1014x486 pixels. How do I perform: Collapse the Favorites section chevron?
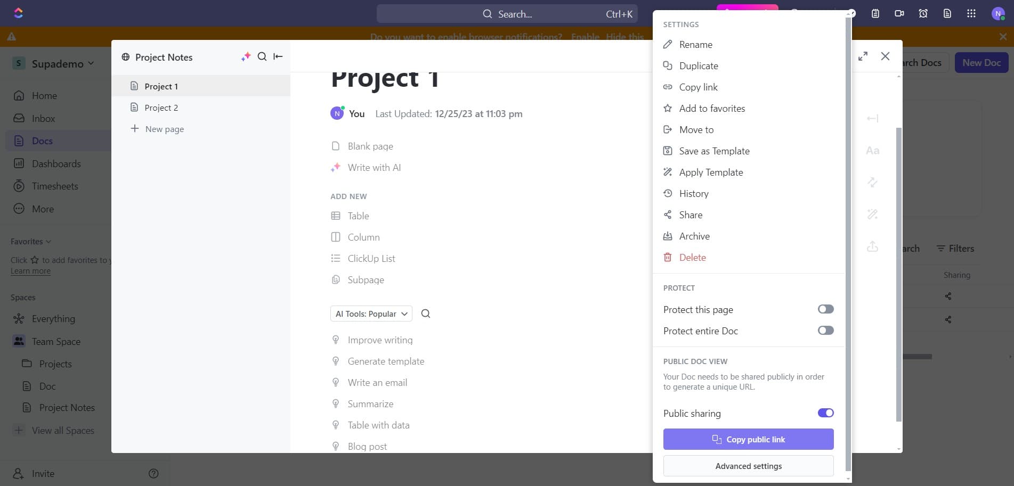pyautogui.click(x=48, y=242)
